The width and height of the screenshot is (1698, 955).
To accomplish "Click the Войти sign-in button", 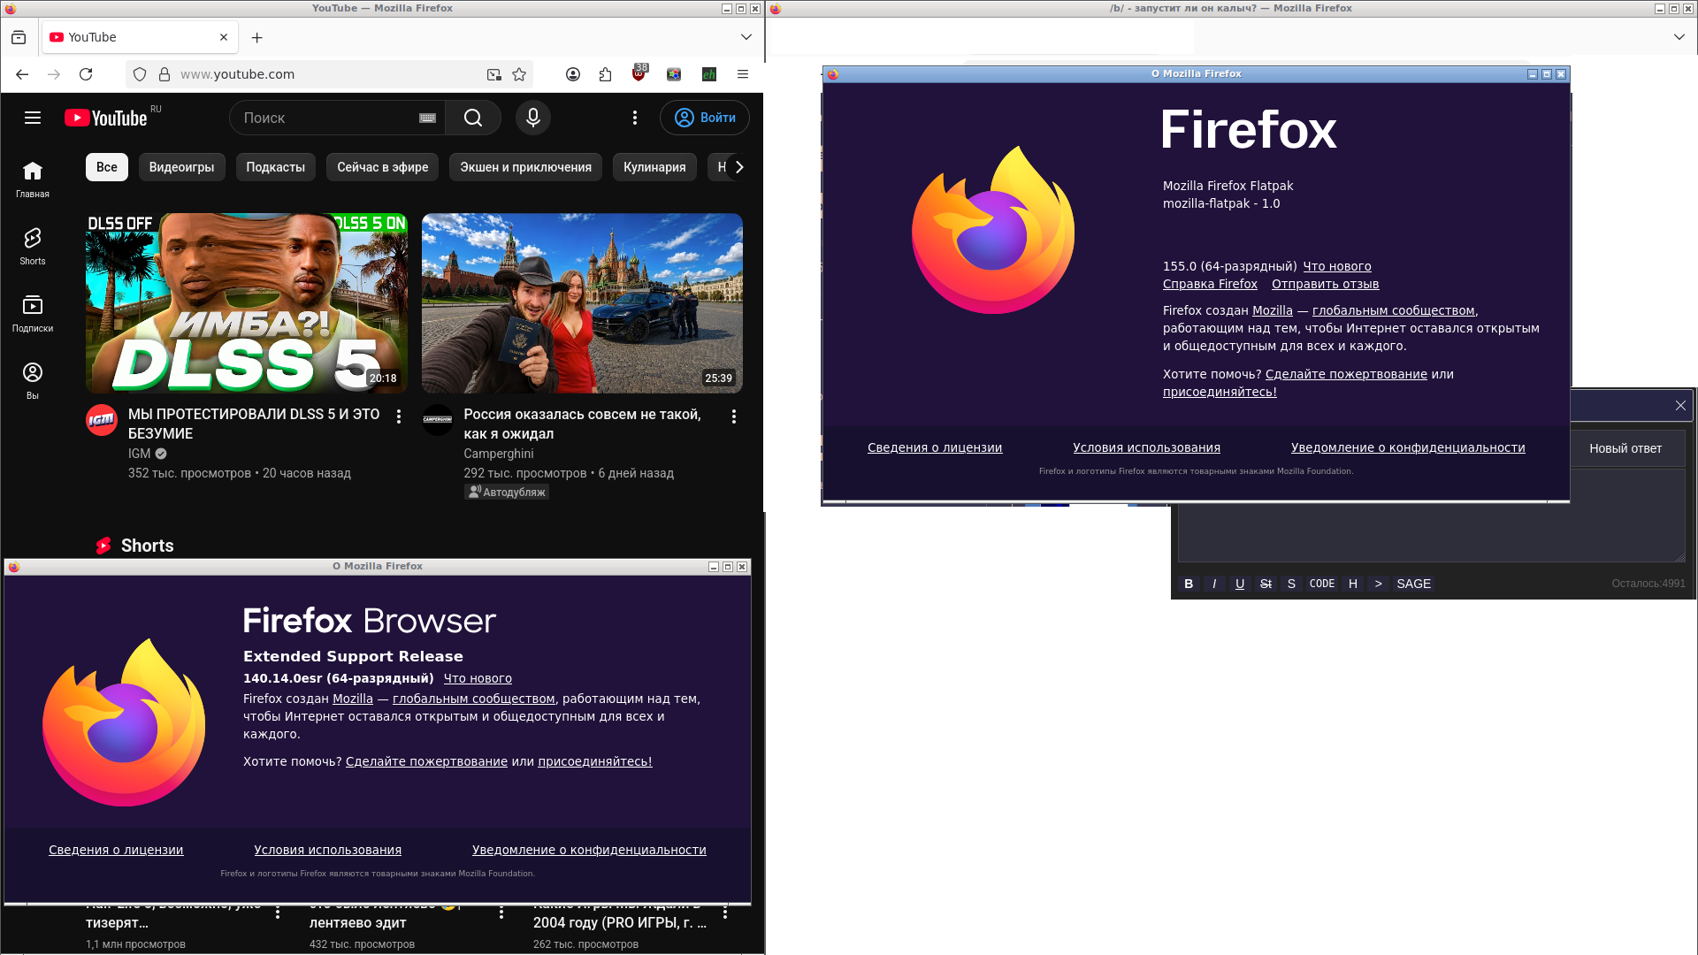I will 705,118.
